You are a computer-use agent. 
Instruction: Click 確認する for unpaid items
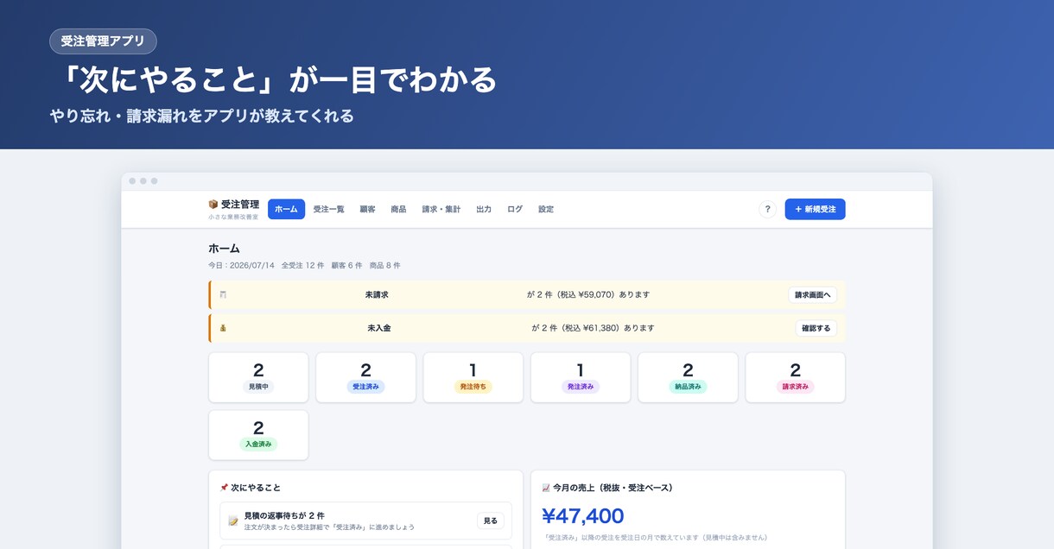click(x=816, y=328)
